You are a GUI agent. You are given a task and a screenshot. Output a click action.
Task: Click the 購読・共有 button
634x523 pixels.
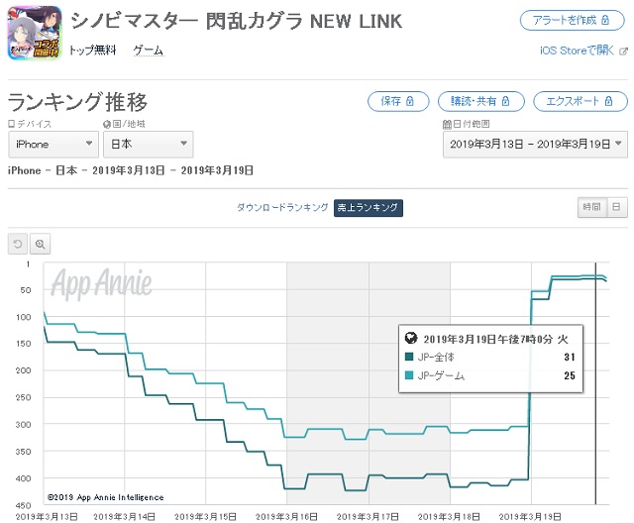pyautogui.click(x=481, y=101)
